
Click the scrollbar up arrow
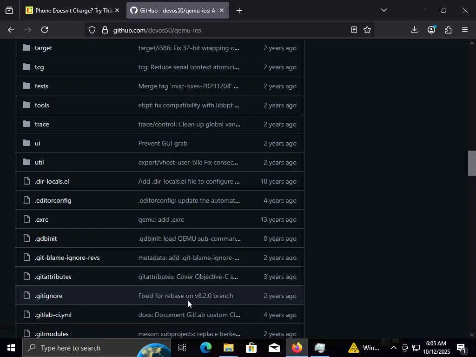(x=472, y=43)
